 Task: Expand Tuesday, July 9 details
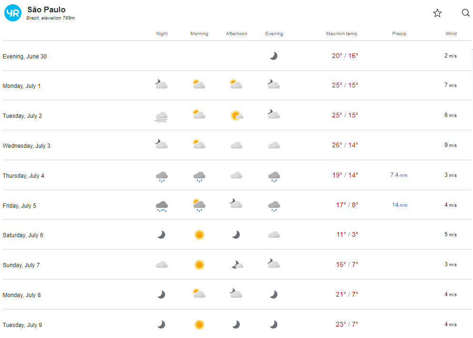(237, 324)
